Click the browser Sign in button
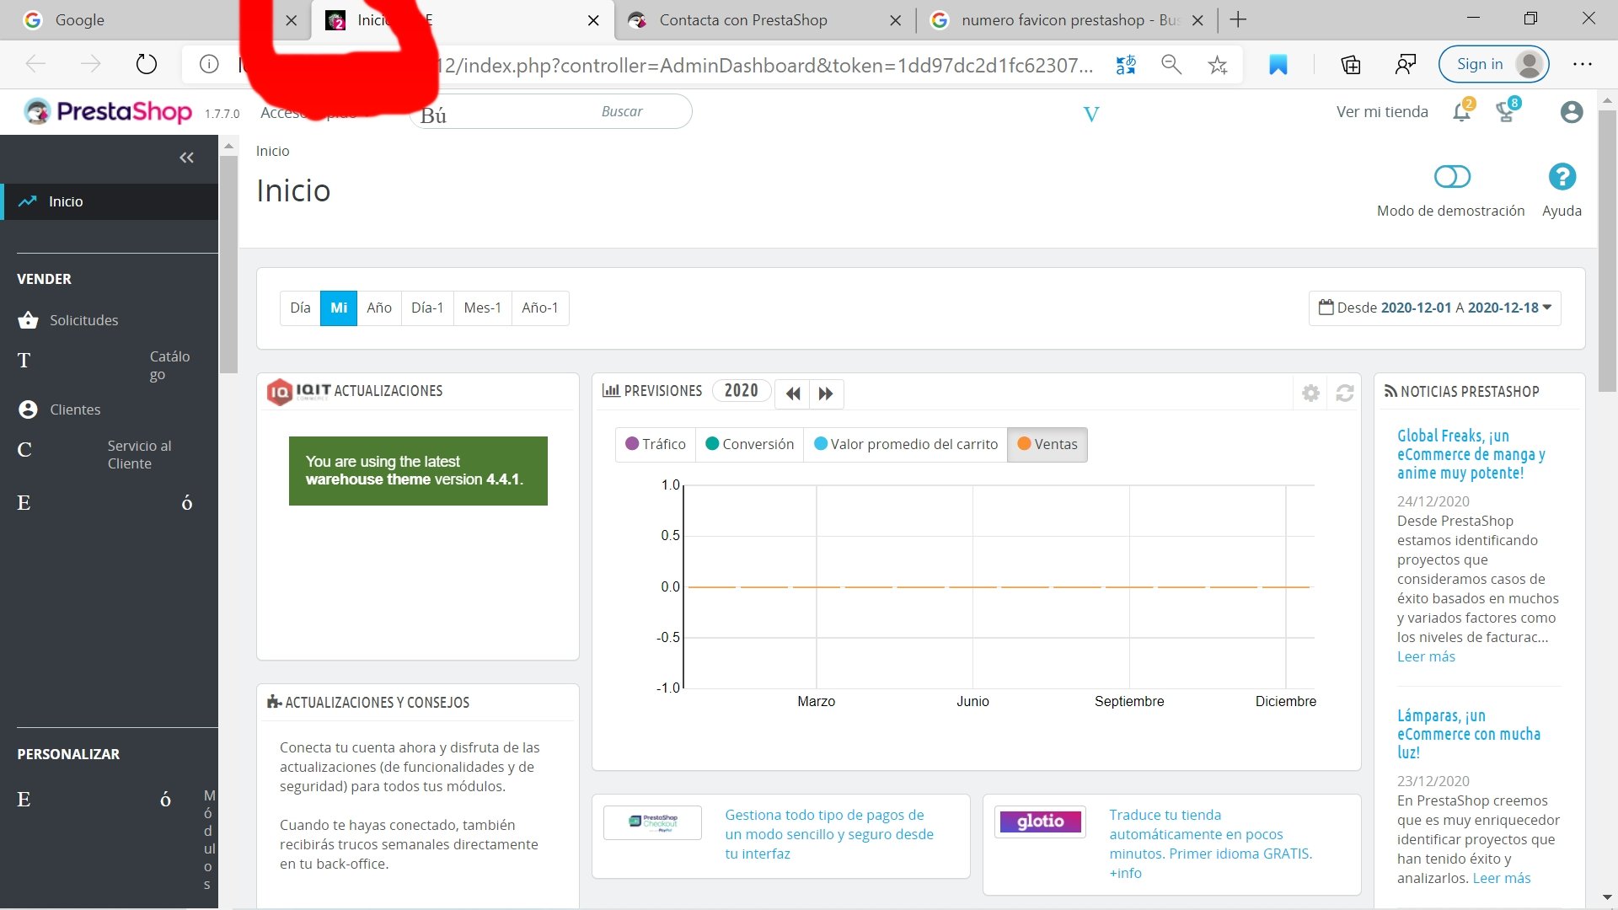Screen dimensions: 1618x910 tap(1493, 64)
